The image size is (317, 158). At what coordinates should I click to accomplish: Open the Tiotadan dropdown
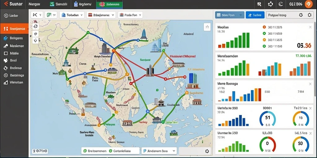[72, 15]
